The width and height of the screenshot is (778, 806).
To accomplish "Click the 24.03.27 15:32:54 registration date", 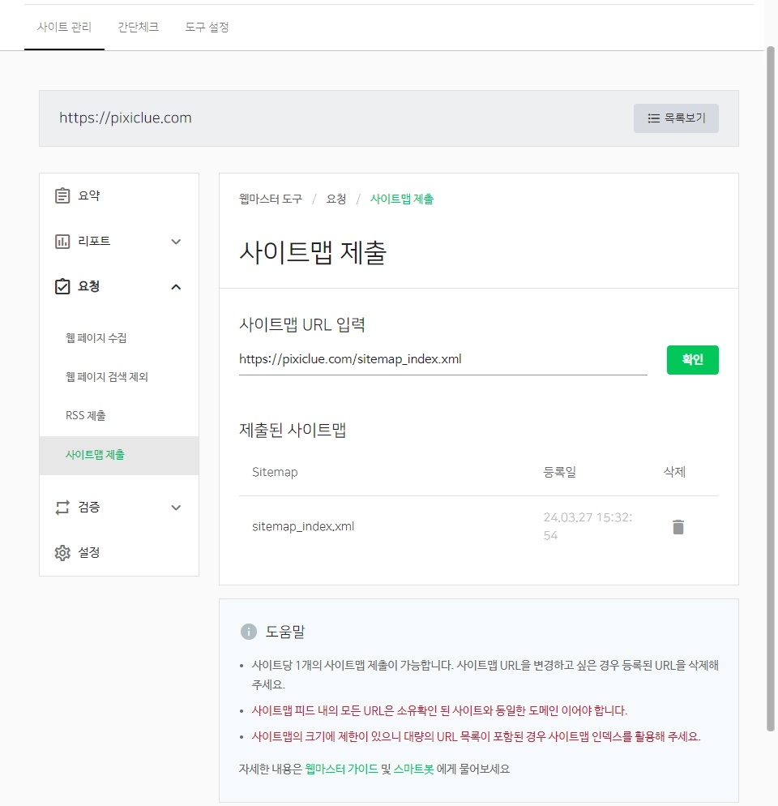I will coord(588,526).
